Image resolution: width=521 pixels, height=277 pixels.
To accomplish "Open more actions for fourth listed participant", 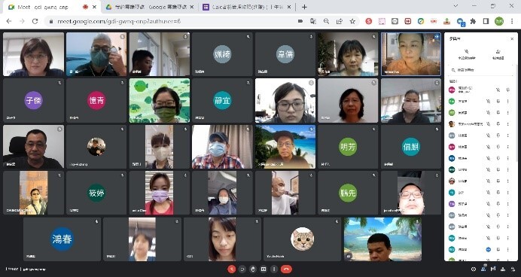I will pyautogui.click(x=508, y=124).
